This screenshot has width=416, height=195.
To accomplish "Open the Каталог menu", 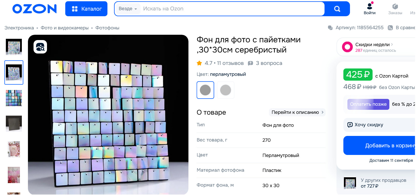I will point(86,9).
